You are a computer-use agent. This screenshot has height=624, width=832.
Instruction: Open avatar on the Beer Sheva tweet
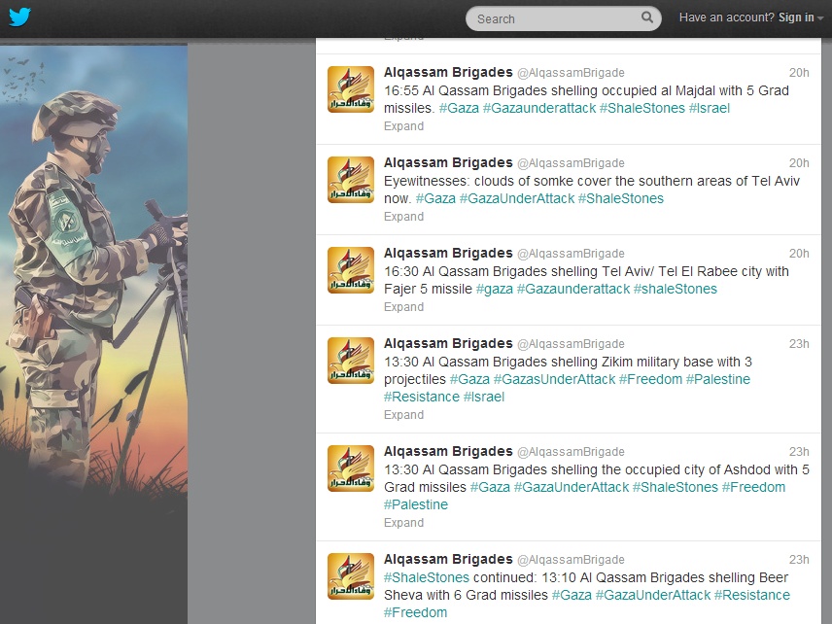[351, 576]
